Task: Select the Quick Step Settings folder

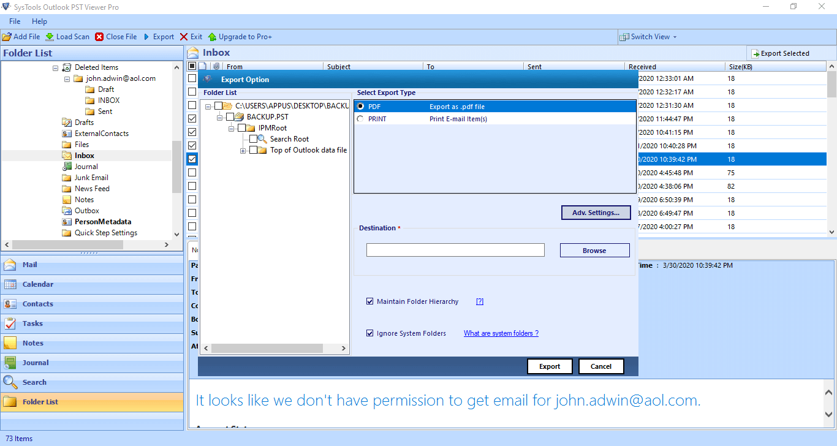Action: tap(106, 233)
